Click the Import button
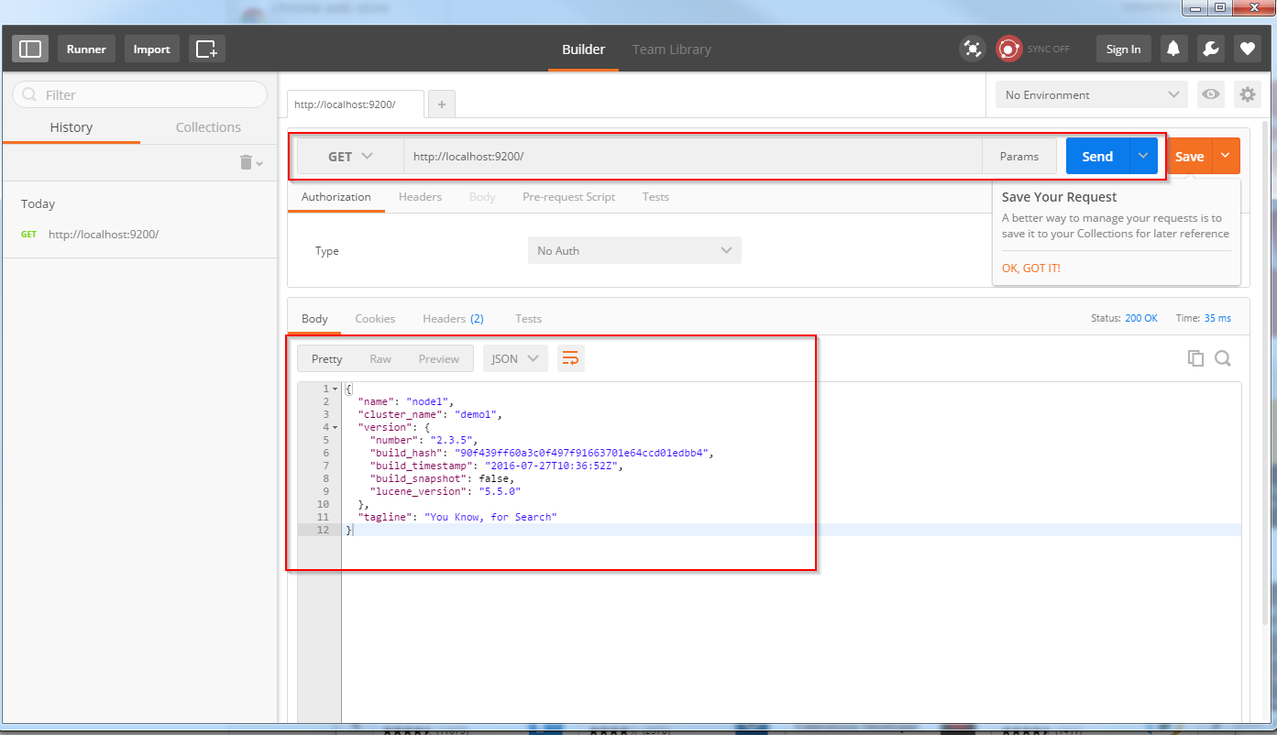The height and width of the screenshot is (735, 1277). [152, 49]
